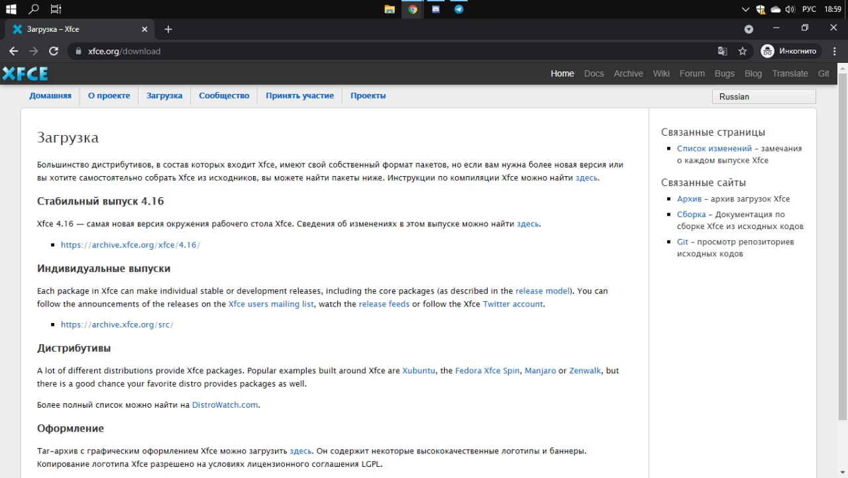848x478 pixels.
Task: Go to the Проекты tab
Action: 368,95
